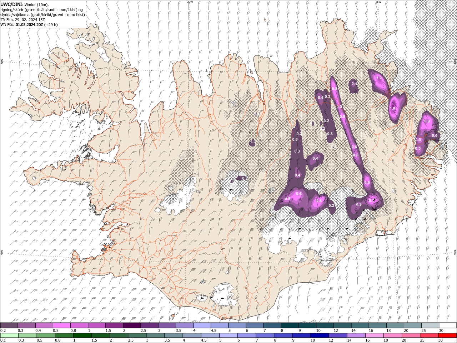Image resolution: width=457 pixels, height=343 pixels.
Task: Click the 'slydda/snjókoma' legend description line
Action: coord(42,15)
